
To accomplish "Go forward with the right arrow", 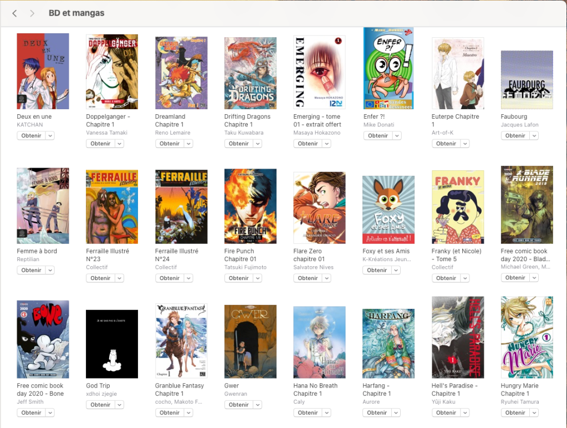I will click(32, 13).
